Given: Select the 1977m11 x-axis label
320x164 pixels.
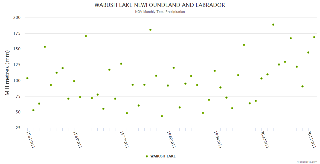Looking at the screenshot, I should pos(124,139).
